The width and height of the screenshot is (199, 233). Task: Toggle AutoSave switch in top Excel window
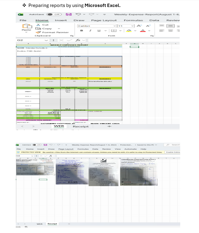pyautogui.click(x=54, y=14)
